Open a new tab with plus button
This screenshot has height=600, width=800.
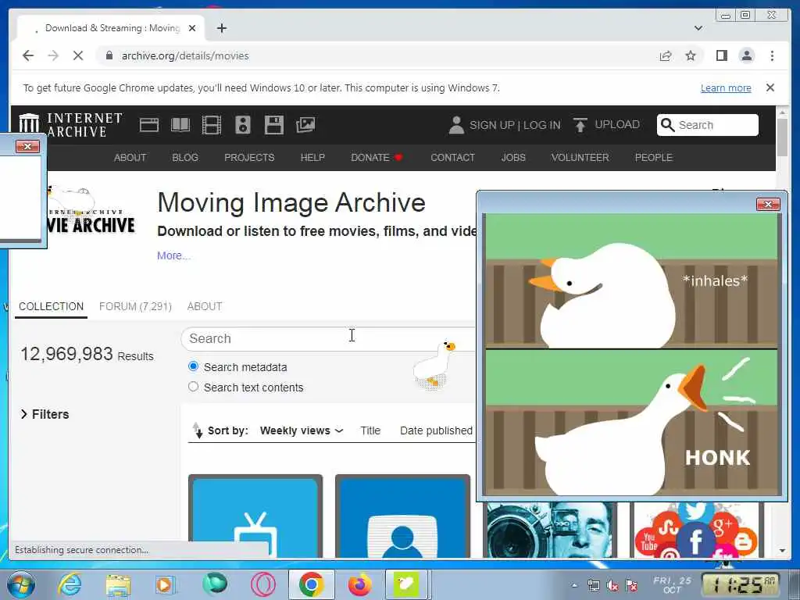pyautogui.click(x=221, y=28)
